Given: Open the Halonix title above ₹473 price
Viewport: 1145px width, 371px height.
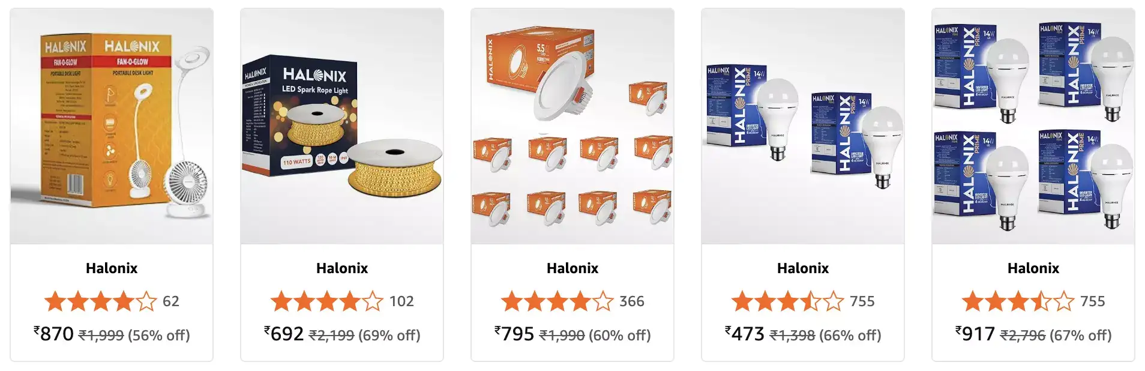Looking at the screenshot, I should click(x=803, y=268).
